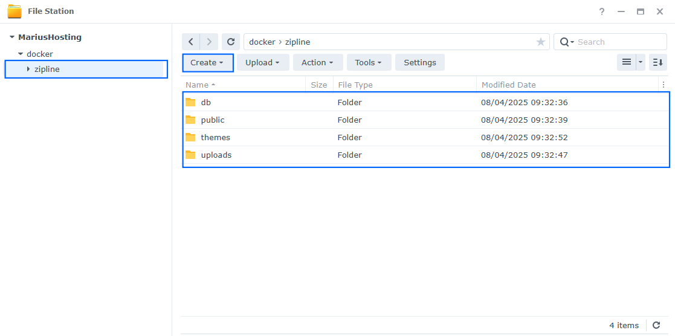Screen dimensions: 675x336
Task: Select the public folder name
Action: pyautogui.click(x=213, y=120)
